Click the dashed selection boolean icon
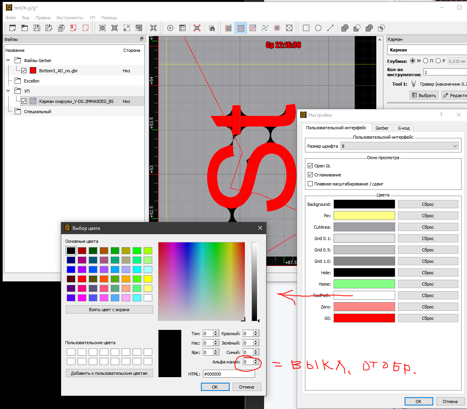This screenshot has height=409, width=467. tap(381, 28)
